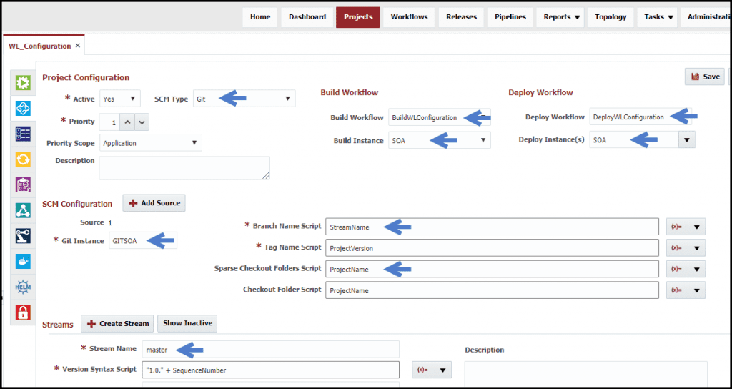Select the checklist sidebar icon
The image size is (732, 389).
(x=23, y=134)
